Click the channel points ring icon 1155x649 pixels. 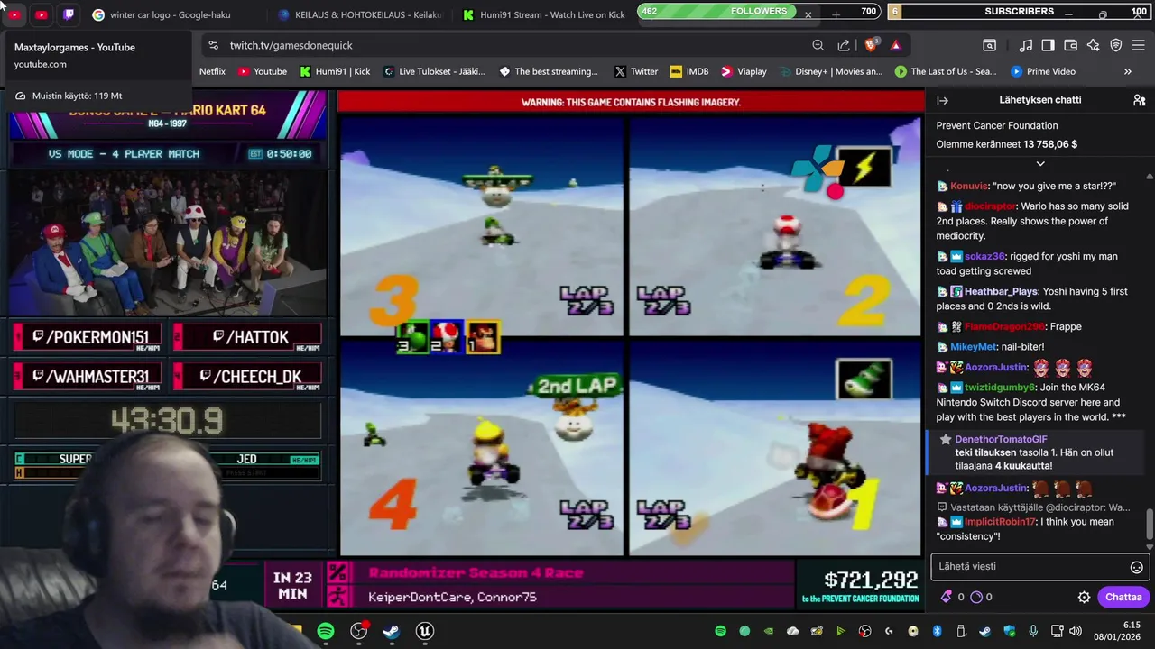coord(975,597)
